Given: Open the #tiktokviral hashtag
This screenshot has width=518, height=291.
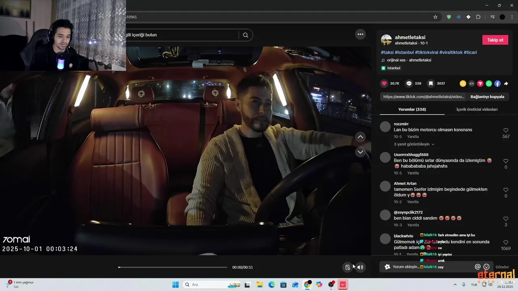Looking at the screenshot, I should click(427, 53).
